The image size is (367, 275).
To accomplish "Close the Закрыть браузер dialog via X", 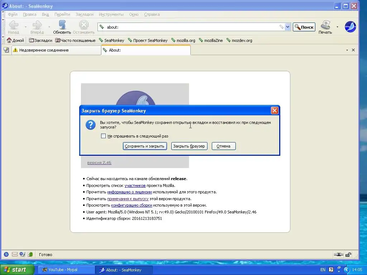I will point(274,110).
